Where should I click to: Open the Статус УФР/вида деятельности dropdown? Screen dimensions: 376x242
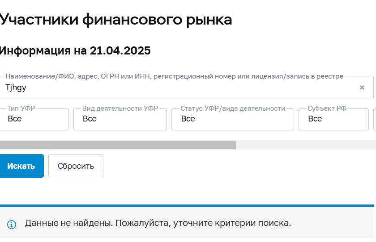point(232,119)
